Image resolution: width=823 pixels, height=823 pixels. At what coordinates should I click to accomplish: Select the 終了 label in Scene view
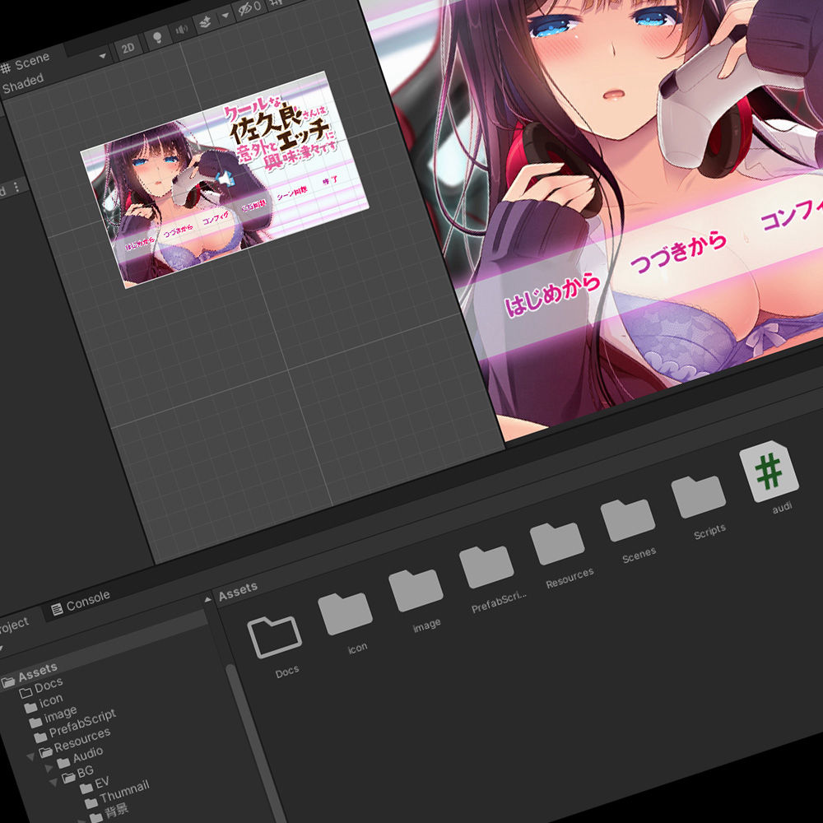330,180
